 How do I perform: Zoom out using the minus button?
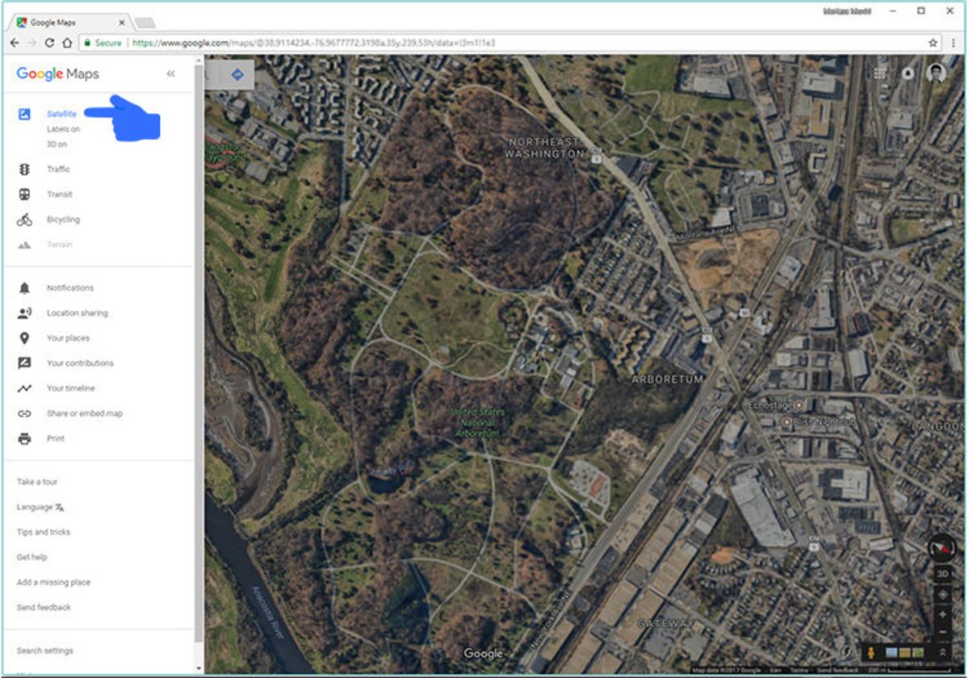pos(942,632)
